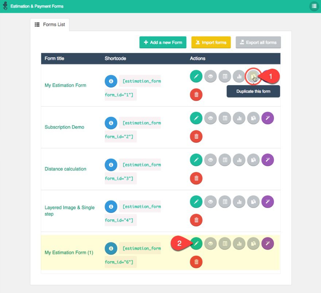Image resolution: width=321 pixels, height=293 pixels.
Task: Select the form_id="6" shortcode text
Action: [x=120, y=262]
